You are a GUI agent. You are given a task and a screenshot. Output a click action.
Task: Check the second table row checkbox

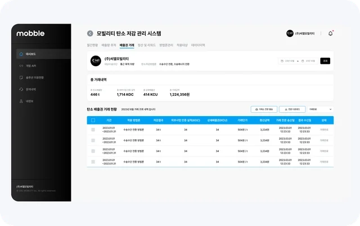click(x=93, y=140)
